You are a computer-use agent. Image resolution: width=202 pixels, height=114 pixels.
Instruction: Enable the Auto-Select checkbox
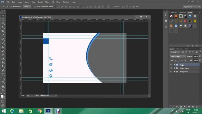coord(11,7)
